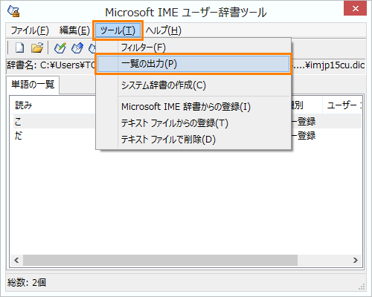Click the 読み column header
372x297 pixels.
point(53,105)
